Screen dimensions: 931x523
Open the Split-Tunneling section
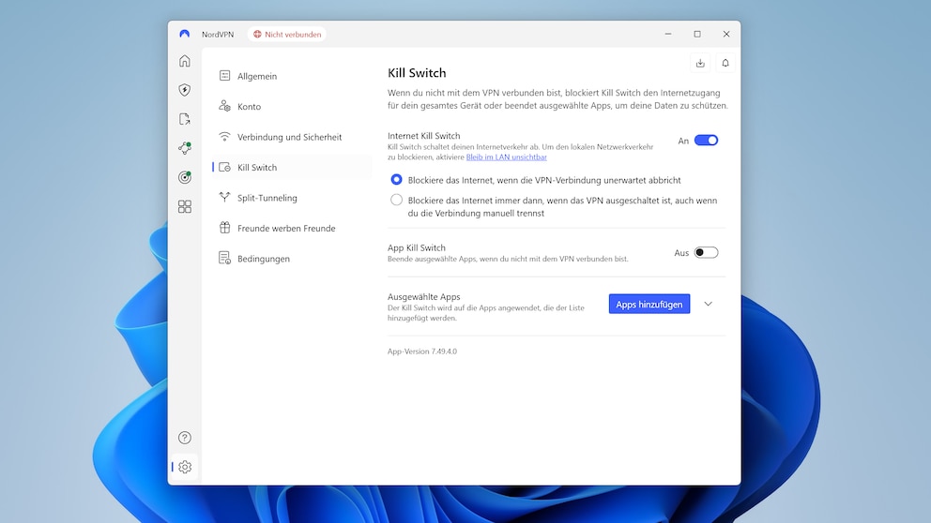pyautogui.click(x=292, y=198)
